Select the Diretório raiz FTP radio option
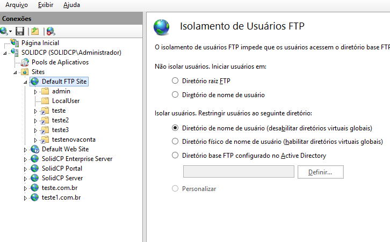 tap(175, 80)
